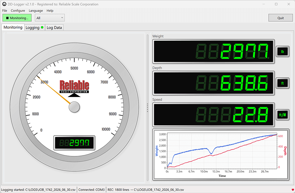
Task: Click the 'Connected: COM3' status text
Action: 91,190
